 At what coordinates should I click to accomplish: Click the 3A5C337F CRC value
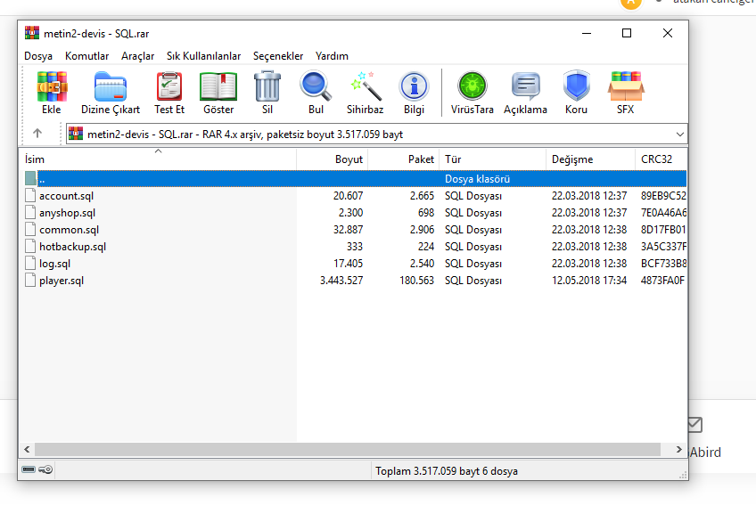click(663, 246)
